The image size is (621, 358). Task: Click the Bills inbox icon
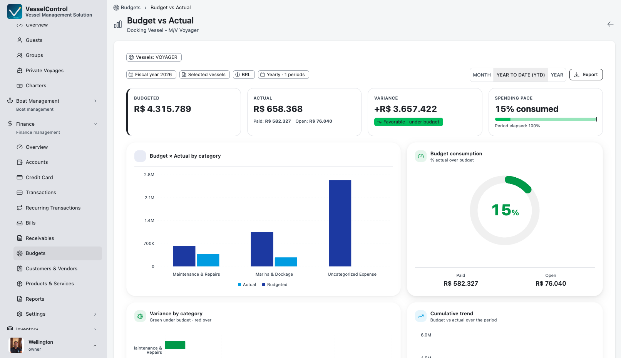[20, 223]
